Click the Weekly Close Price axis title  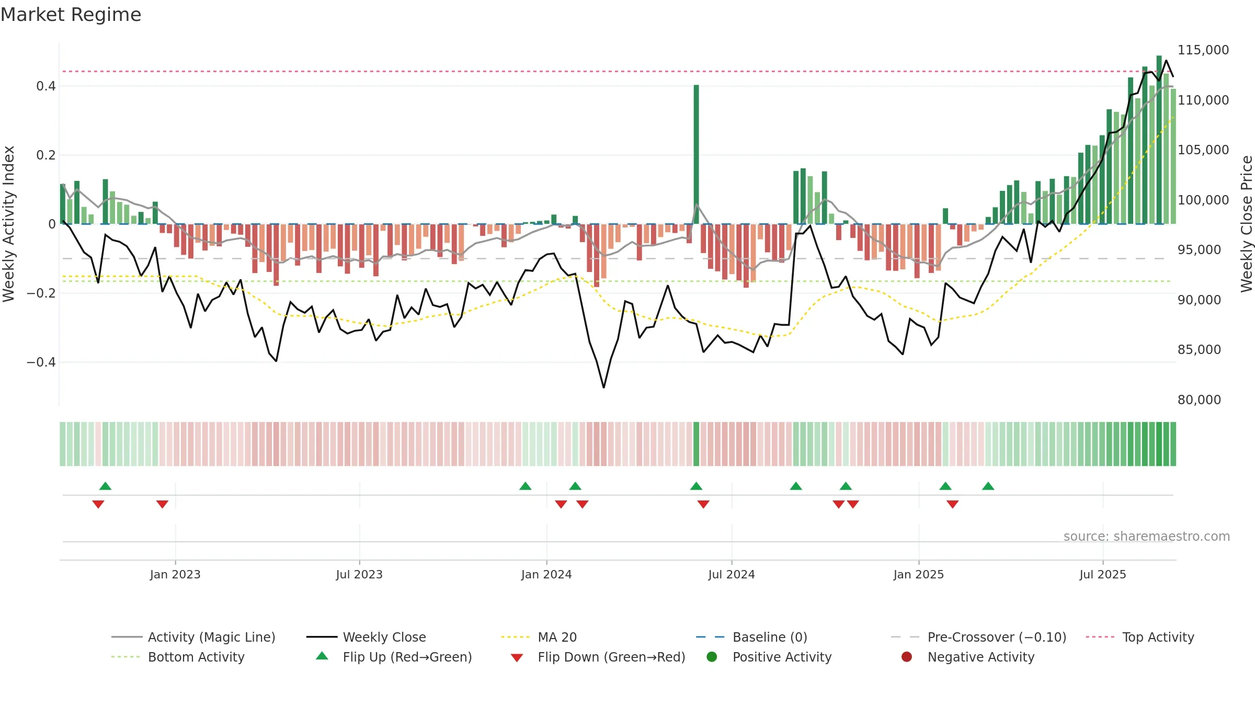tap(1247, 224)
